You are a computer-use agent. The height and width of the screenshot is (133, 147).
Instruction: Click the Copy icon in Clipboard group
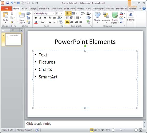(x=12, y=18)
